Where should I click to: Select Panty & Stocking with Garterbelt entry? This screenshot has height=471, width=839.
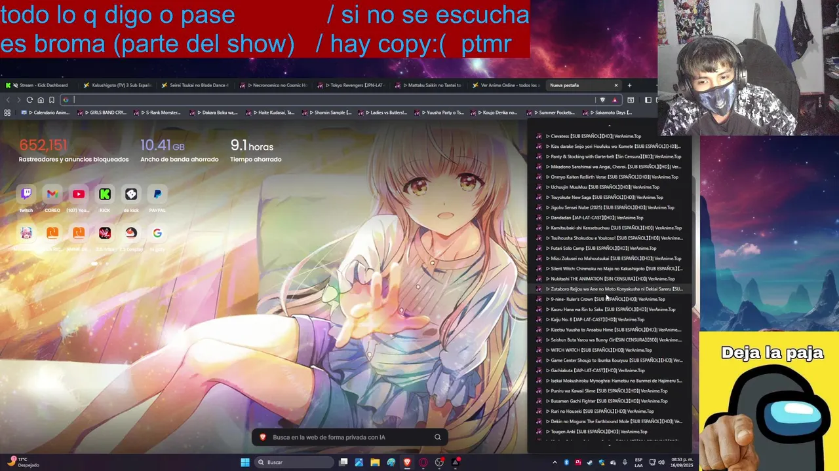610,156
